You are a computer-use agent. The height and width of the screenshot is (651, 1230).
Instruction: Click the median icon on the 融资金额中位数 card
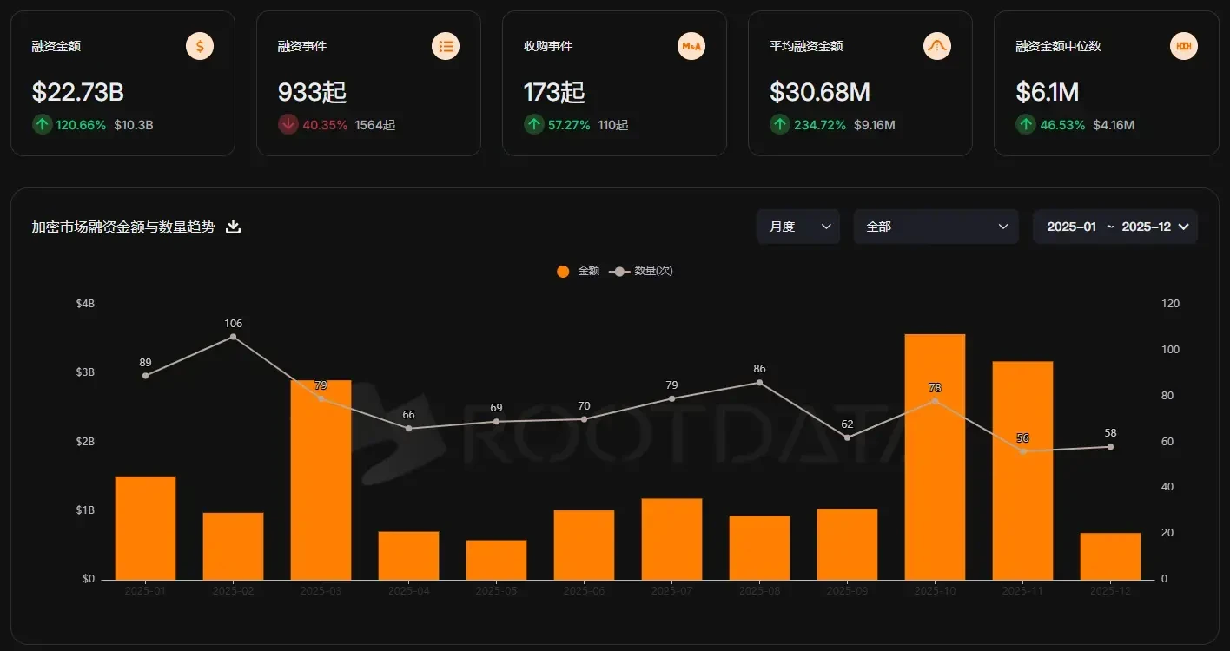pos(1183,45)
